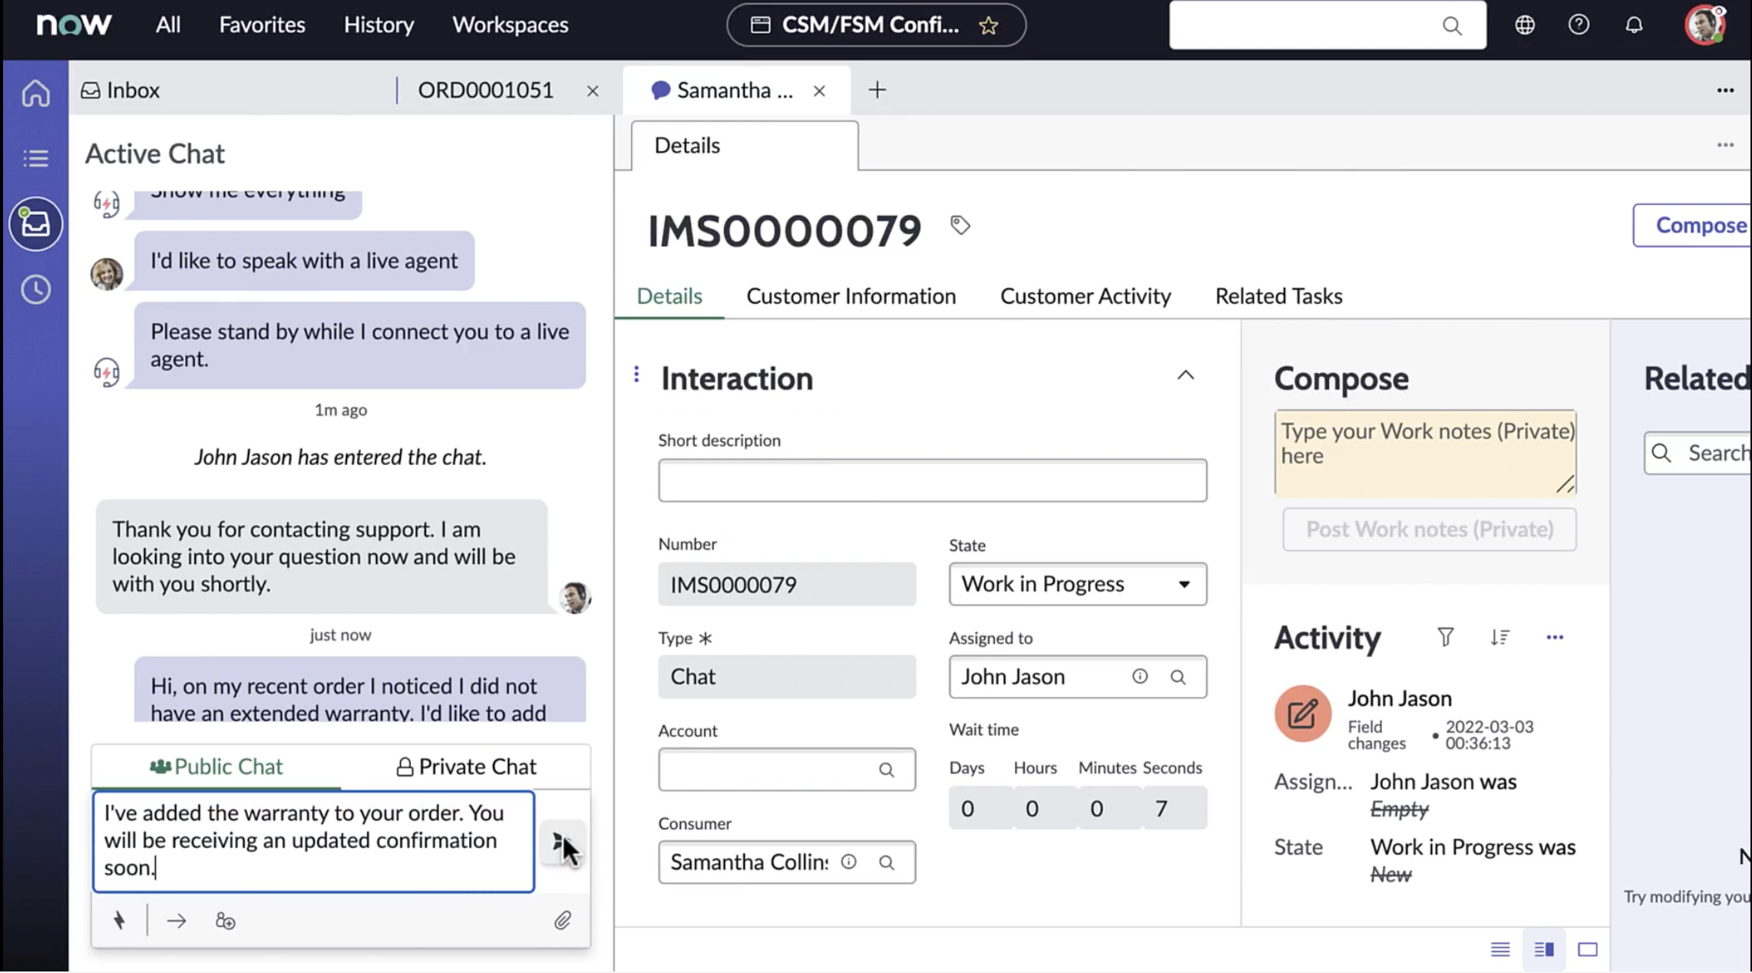Click the quick actions lightning icon

(119, 920)
